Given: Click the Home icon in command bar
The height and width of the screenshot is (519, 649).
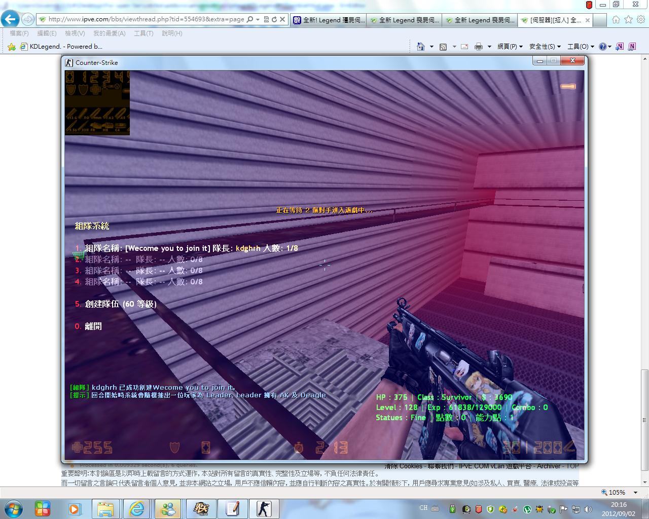Looking at the screenshot, I should [x=420, y=47].
